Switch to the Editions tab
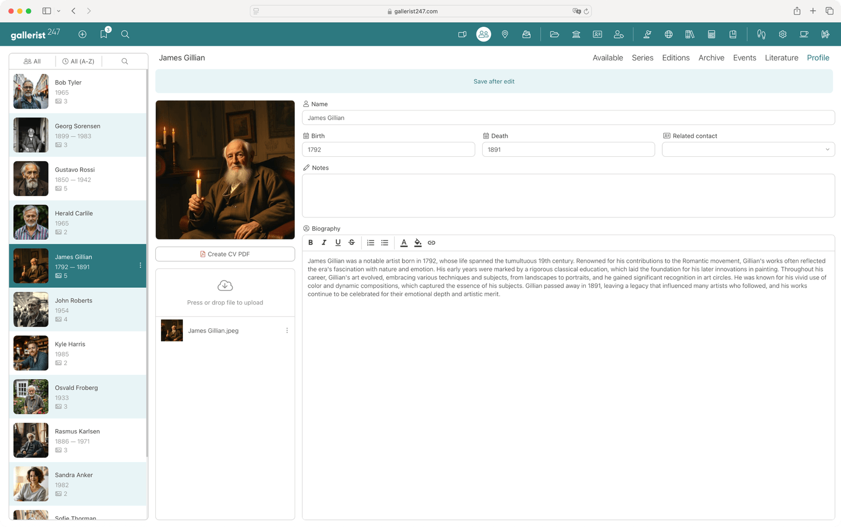 click(676, 58)
